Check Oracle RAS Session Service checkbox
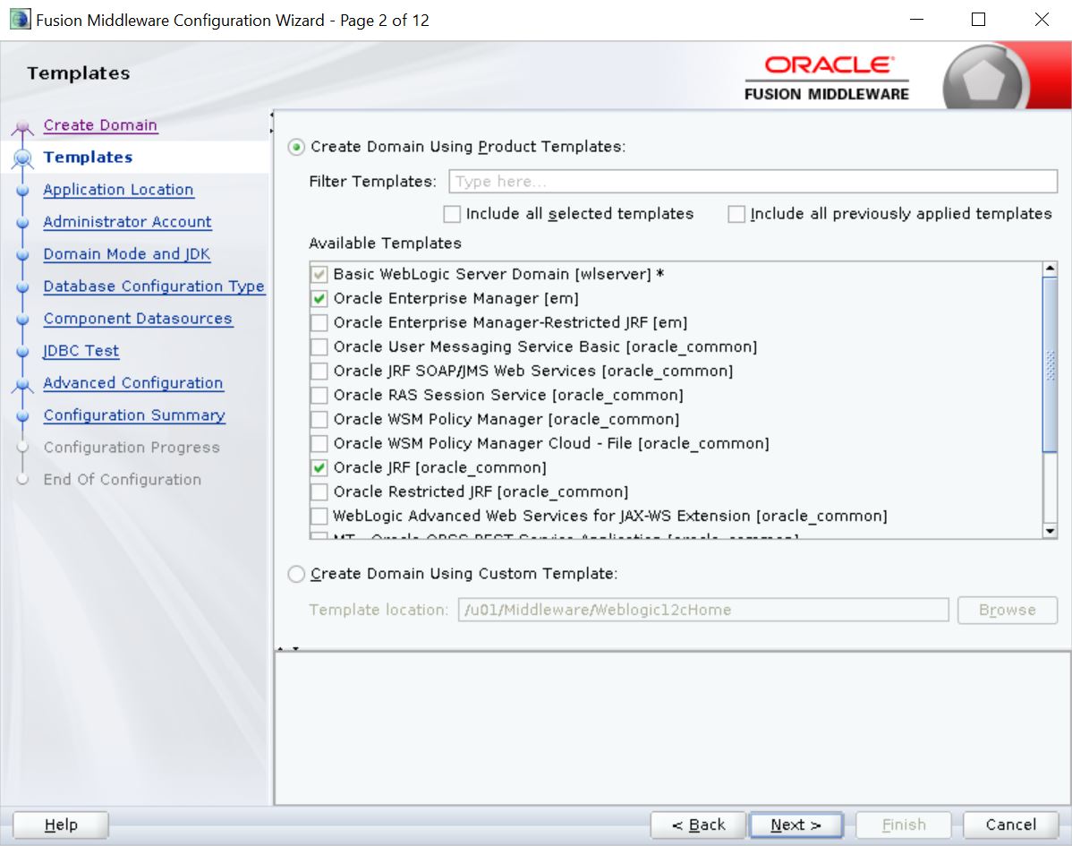The image size is (1072, 846). [319, 396]
